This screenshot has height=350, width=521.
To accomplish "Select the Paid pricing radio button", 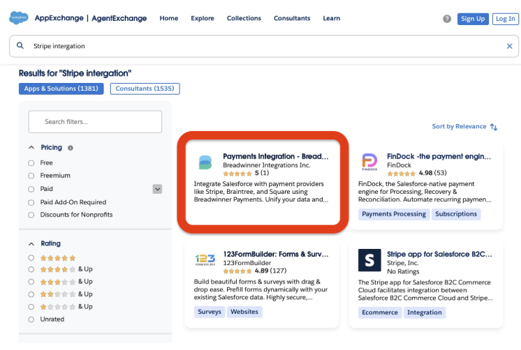I will (x=31, y=189).
